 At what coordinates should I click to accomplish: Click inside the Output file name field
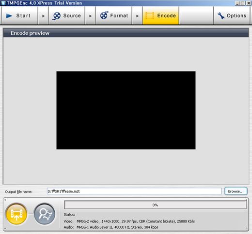coord(134,191)
